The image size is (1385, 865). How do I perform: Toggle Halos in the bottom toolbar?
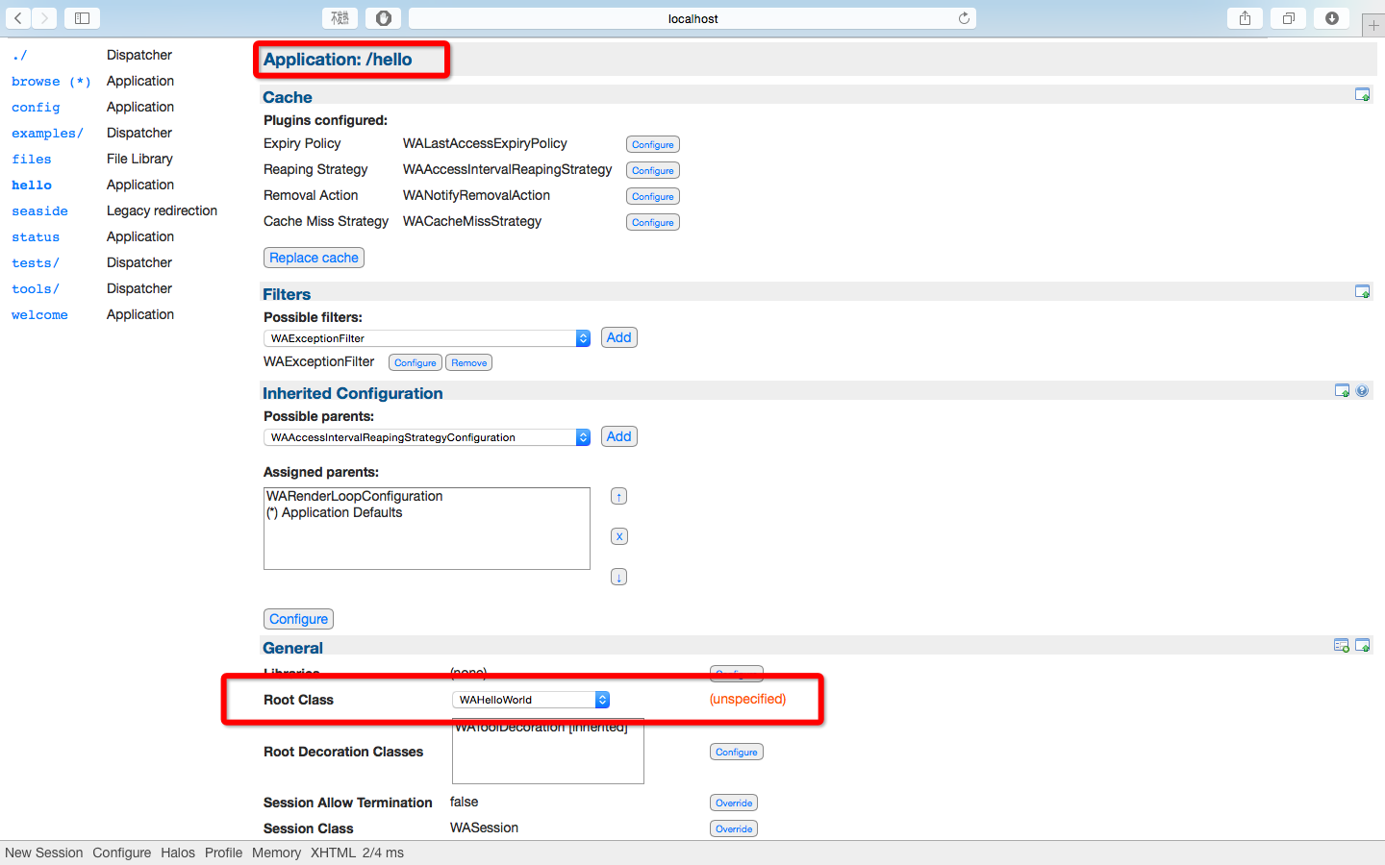coord(178,853)
